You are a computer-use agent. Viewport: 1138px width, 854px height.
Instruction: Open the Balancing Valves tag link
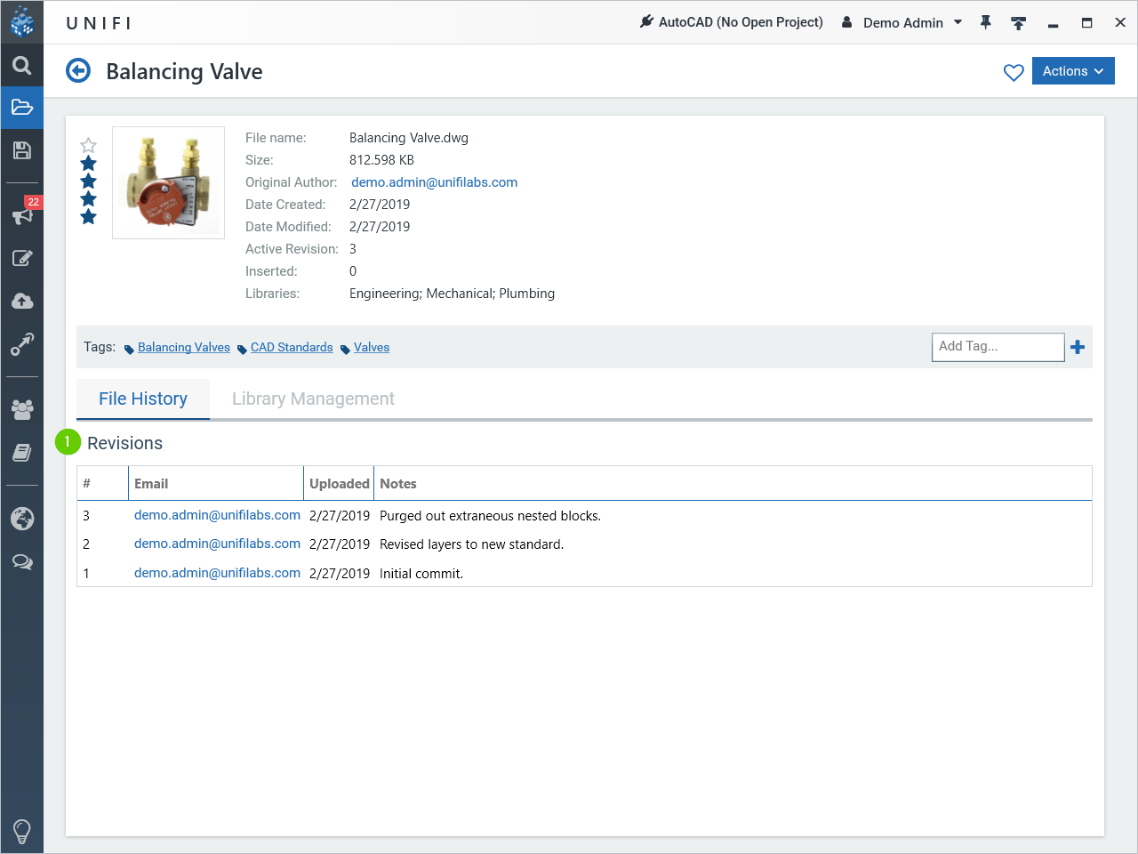[x=184, y=348]
